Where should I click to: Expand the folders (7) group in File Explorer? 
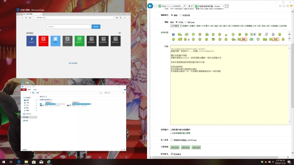39,97
